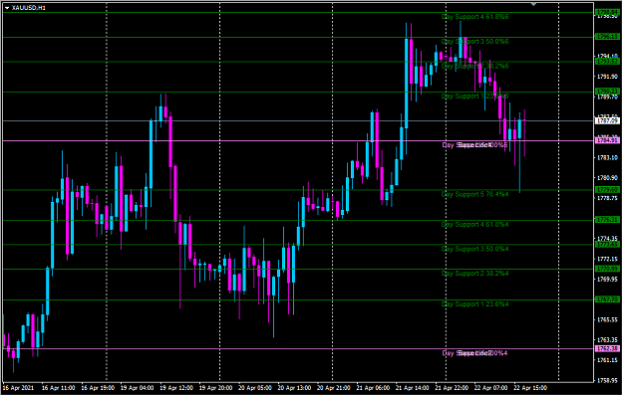Select the green 1776.31 price tag

click(607, 220)
